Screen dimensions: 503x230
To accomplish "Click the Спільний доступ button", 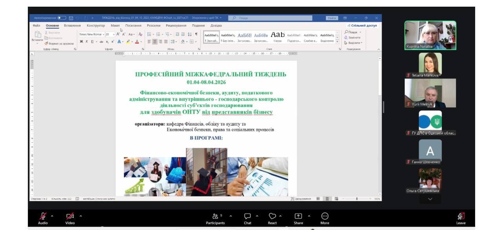I will [362, 26].
